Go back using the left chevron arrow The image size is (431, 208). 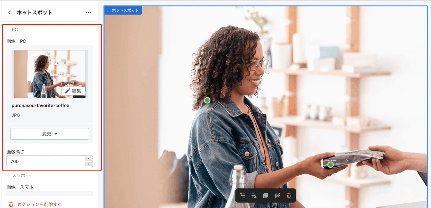10,13
